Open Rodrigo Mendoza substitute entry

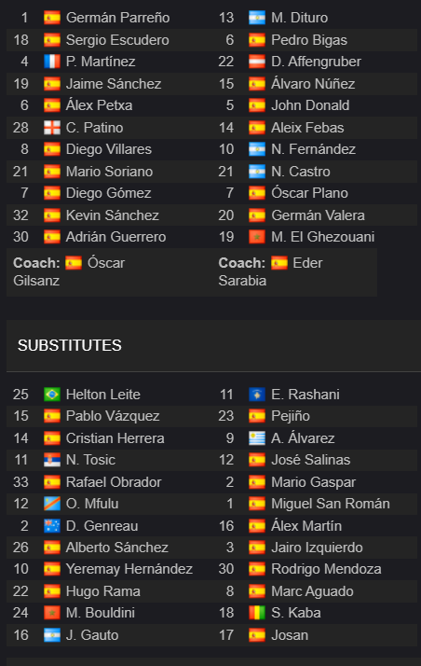[x=326, y=569]
